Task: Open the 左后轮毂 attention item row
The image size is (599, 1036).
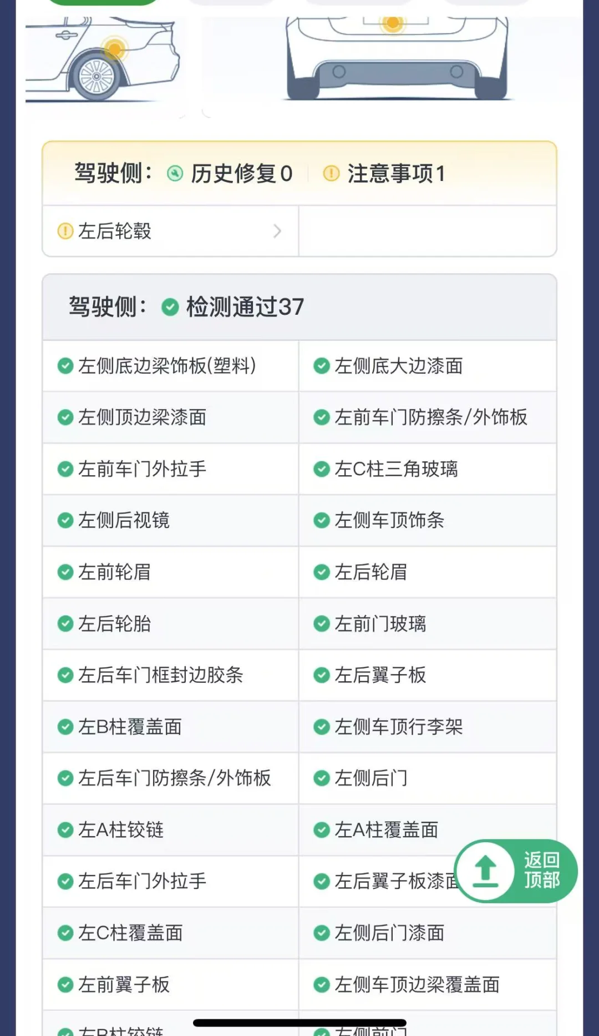Action: 171,231
